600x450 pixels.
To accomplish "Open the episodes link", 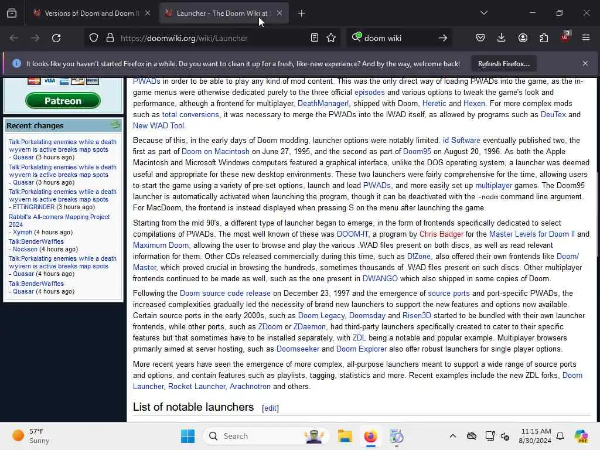I will click(369, 92).
